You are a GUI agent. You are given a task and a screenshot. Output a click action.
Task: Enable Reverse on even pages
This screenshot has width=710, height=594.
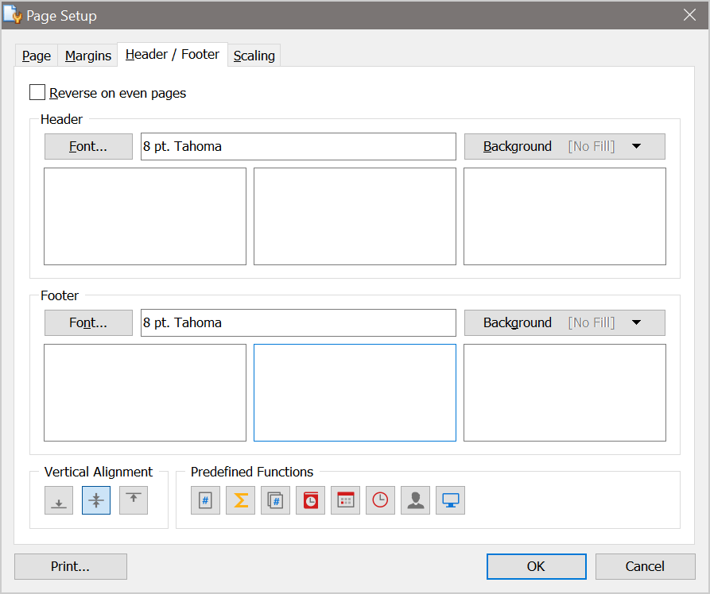point(37,92)
